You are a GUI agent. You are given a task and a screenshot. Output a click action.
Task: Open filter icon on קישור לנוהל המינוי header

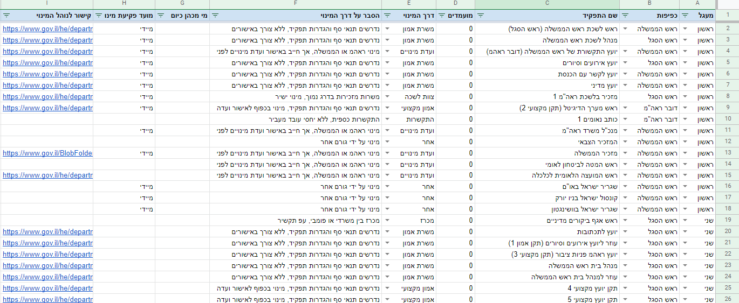[x=6, y=16]
